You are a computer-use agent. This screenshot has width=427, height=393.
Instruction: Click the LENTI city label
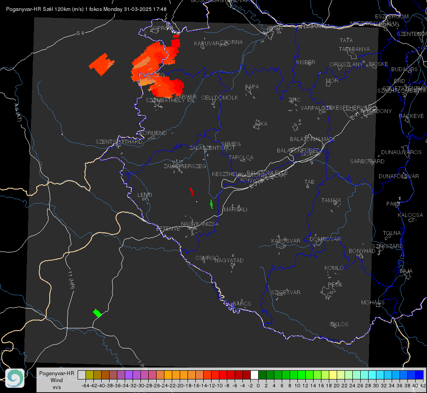pyautogui.click(x=145, y=195)
